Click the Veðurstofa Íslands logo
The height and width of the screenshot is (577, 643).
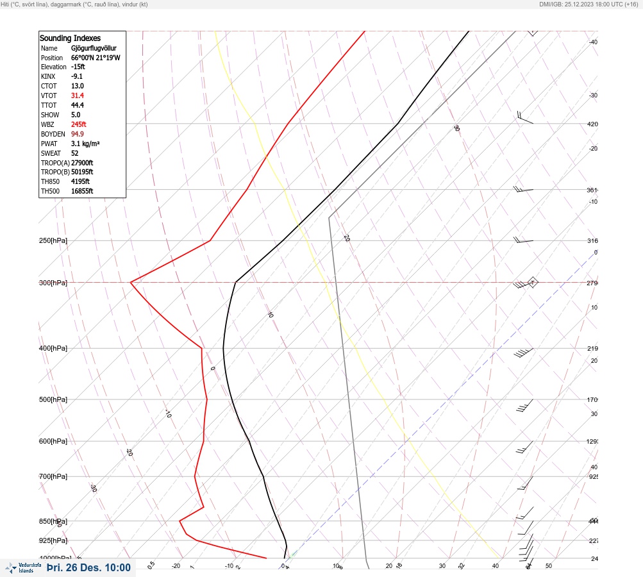23,568
